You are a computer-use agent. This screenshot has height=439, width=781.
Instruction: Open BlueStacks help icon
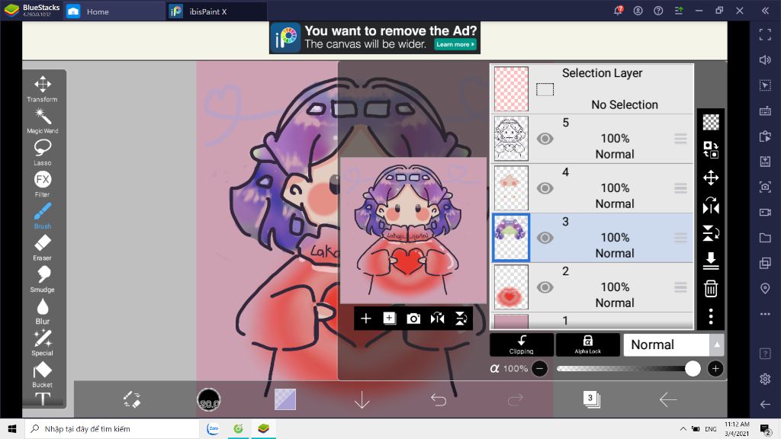click(x=658, y=11)
